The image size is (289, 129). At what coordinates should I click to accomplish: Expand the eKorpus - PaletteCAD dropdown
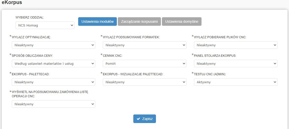point(53,82)
